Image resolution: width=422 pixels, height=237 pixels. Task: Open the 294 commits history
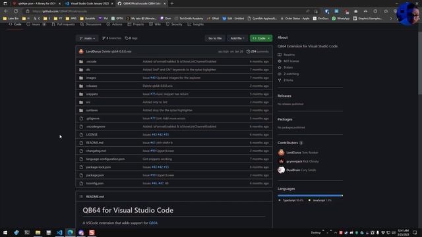[257, 51]
